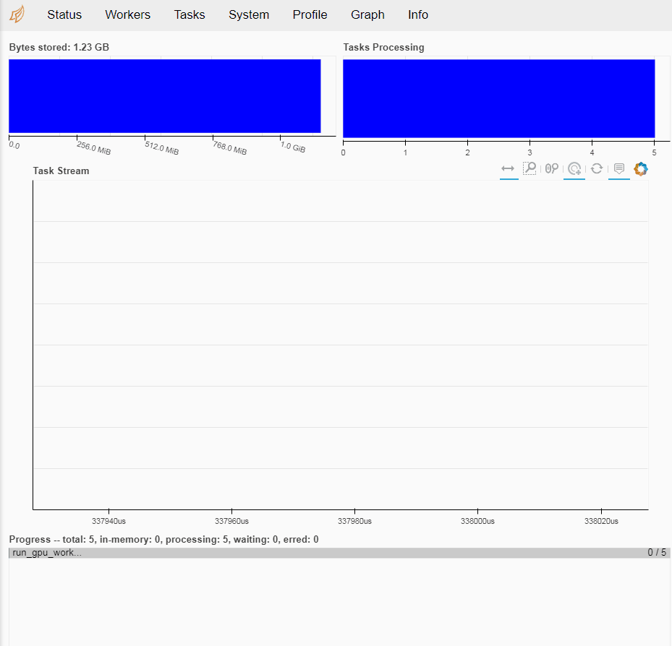Click the Bokeh logo icon
The height and width of the screenshot is (646, 672).
[x=641, y=168]
